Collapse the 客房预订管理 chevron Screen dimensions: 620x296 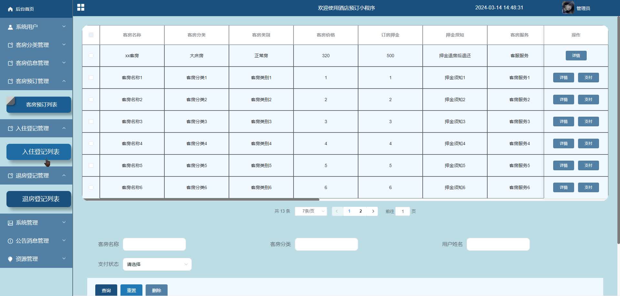pyautogui.click(x=64, y=81)
